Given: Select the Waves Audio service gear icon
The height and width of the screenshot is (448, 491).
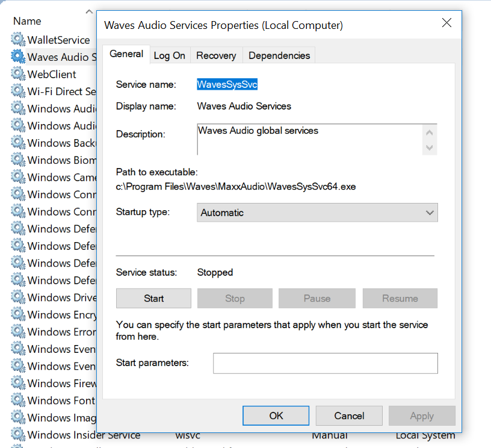Looking at the screenshot, I should 18,57.
